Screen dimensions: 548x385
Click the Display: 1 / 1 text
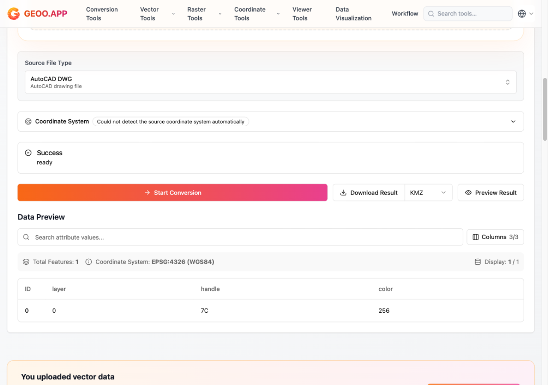502,262
